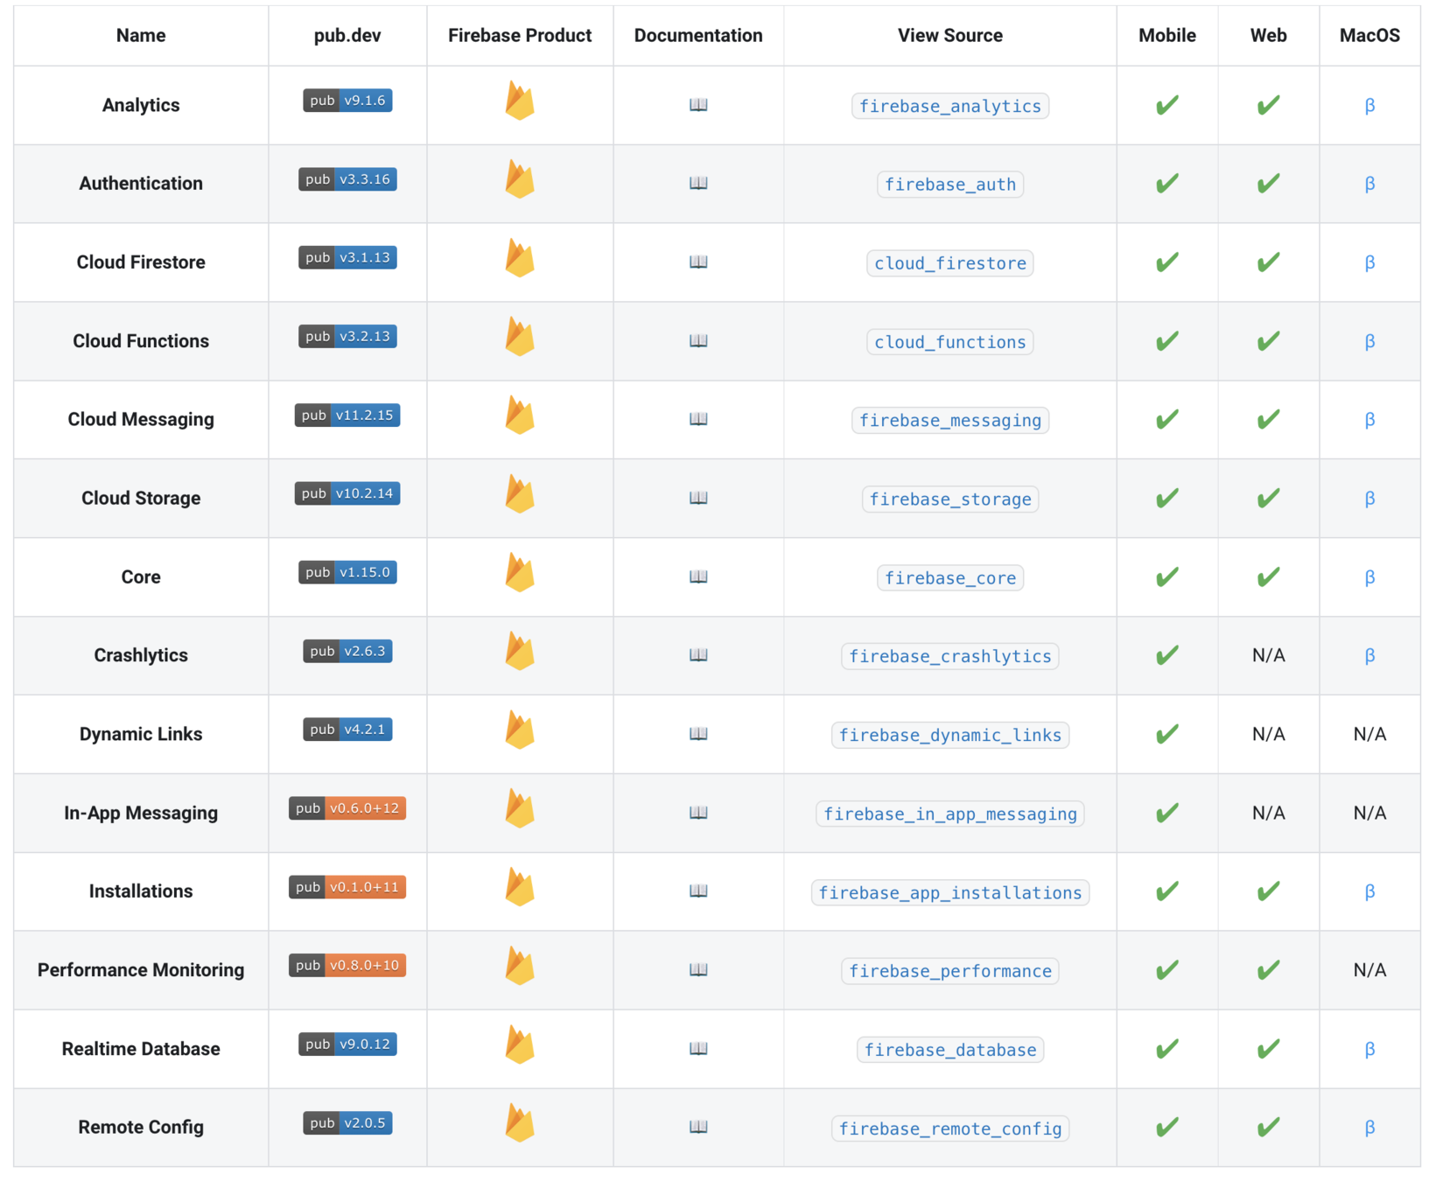View source for firebase_performance
Screen dimensions: 1450x1181
950,971
